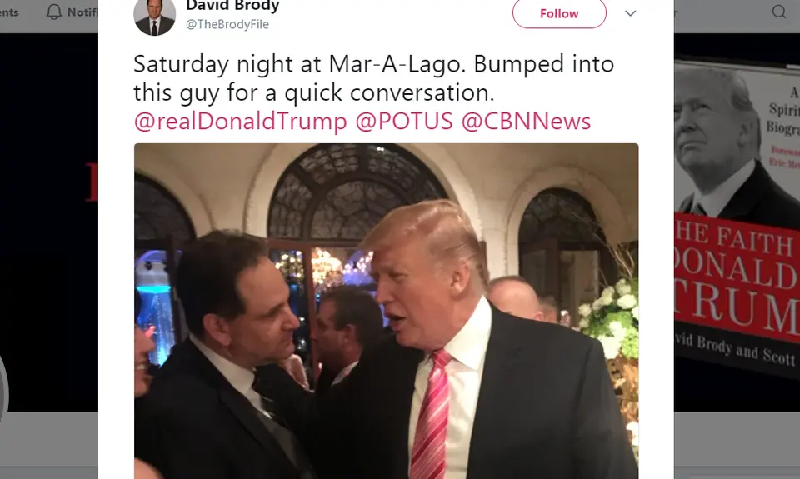Follow David Brody's account
The height and width of the screenshot is (479, 800).
(x=559, y=14)
